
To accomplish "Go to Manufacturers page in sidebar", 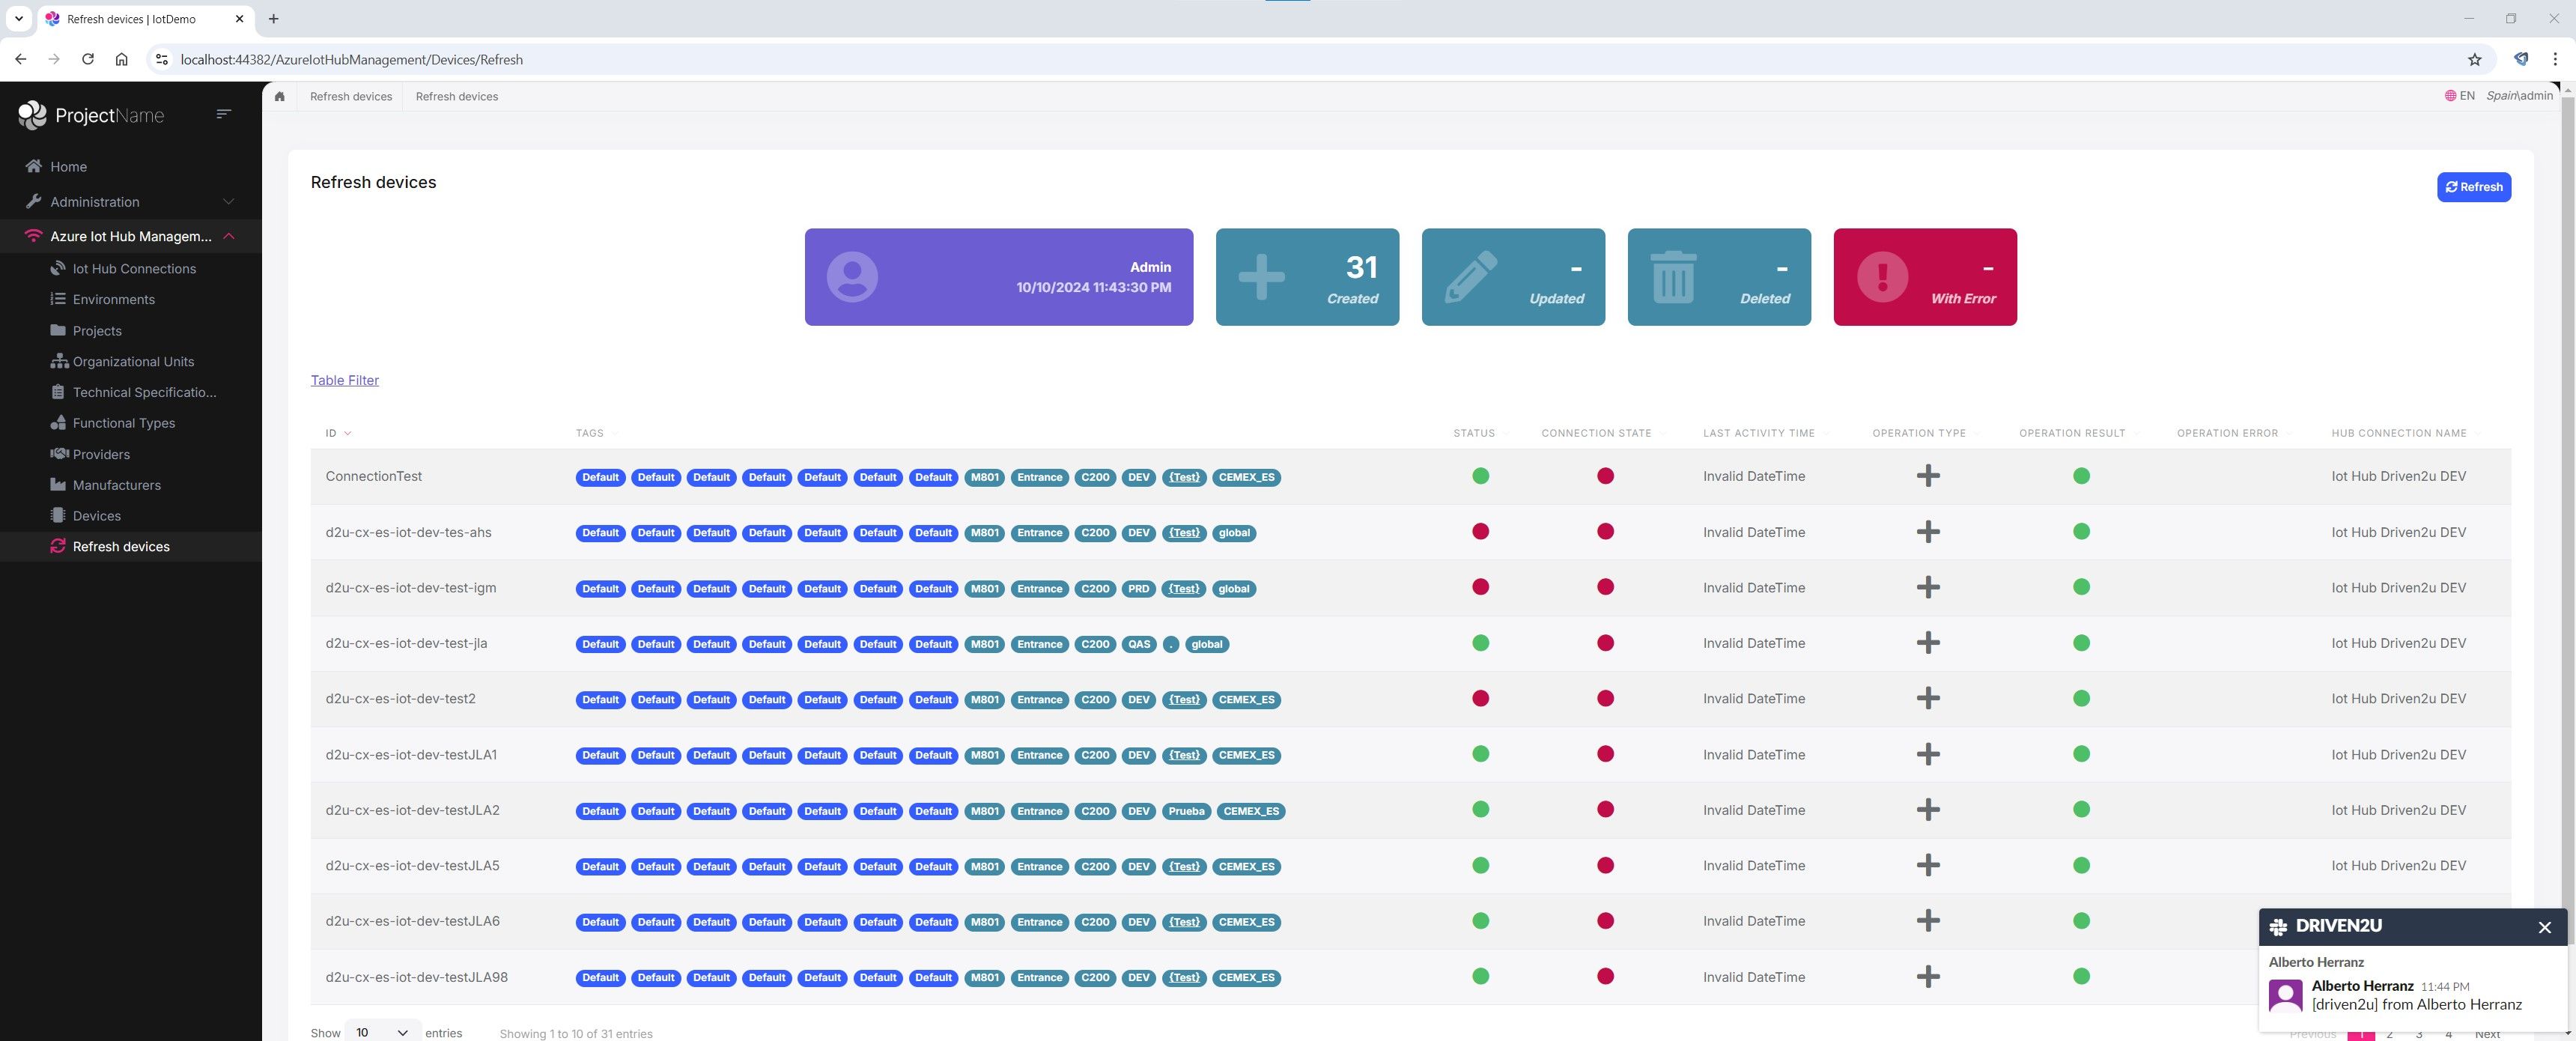I will click(x=116, y=485).
